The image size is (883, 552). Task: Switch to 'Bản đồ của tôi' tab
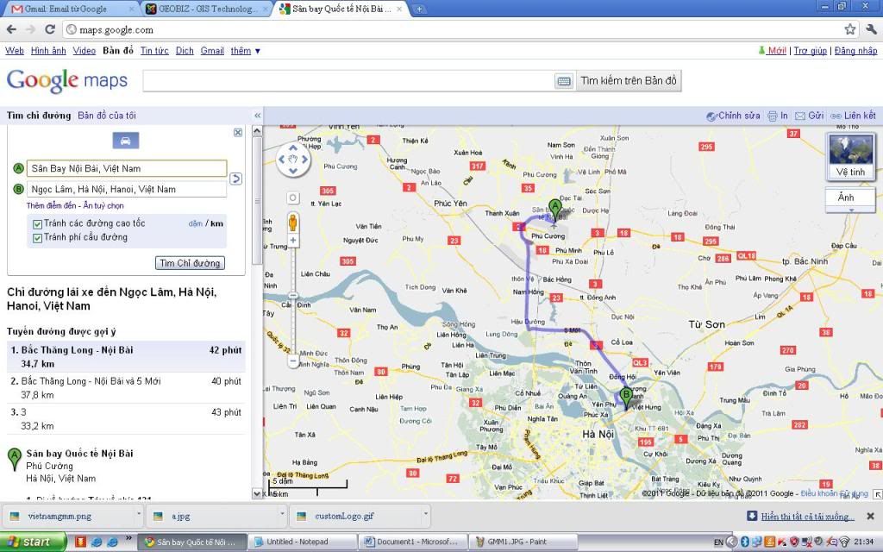click(x=107, y=116)
